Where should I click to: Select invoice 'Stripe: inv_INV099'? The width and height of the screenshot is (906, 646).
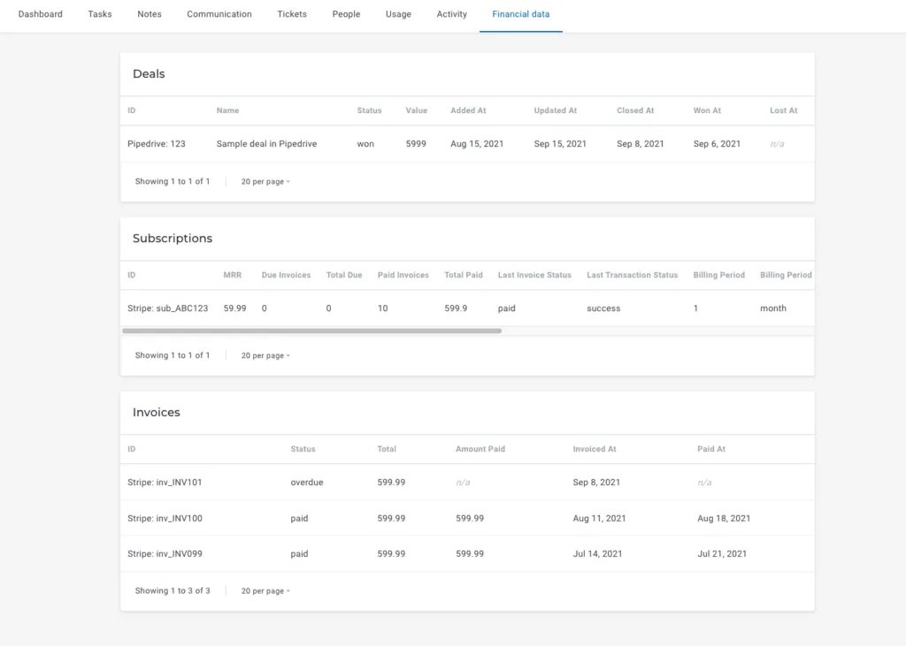coord(165,553)
